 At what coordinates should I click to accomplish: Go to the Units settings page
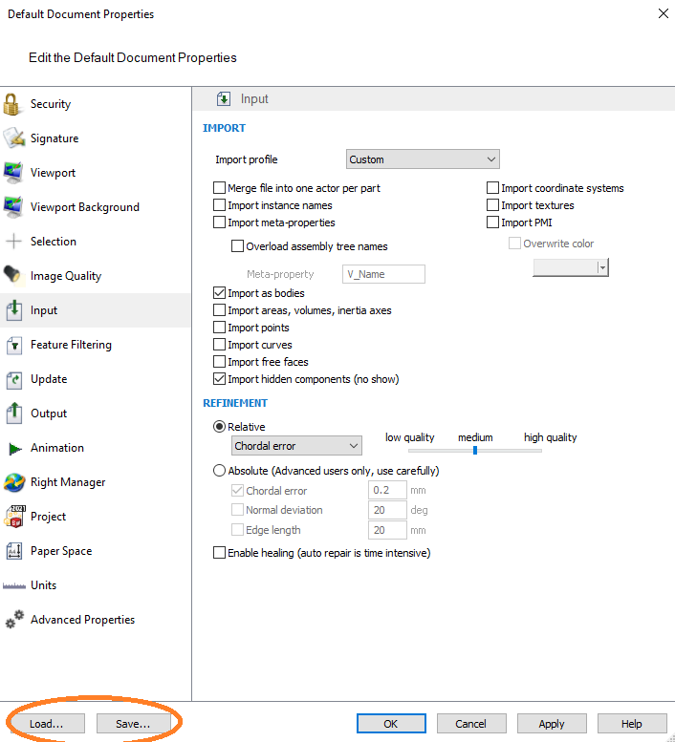point(43,585)
